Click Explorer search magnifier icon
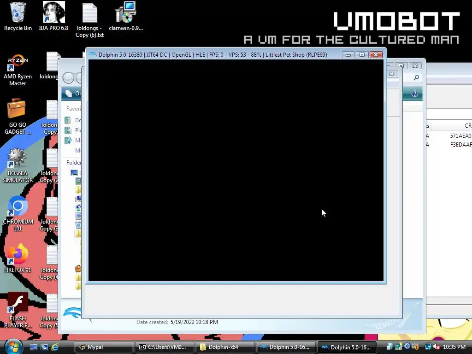This screenshot has height=354, width=472. tap(416, 77)
